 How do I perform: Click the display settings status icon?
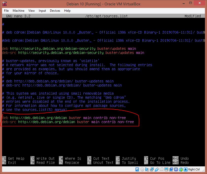coord(166,169)
